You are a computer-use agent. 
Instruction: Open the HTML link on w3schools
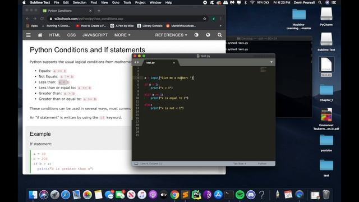coord(55,35)
